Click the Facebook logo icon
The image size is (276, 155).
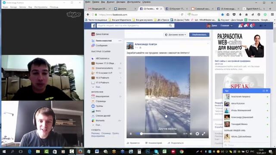pos(94,26)
